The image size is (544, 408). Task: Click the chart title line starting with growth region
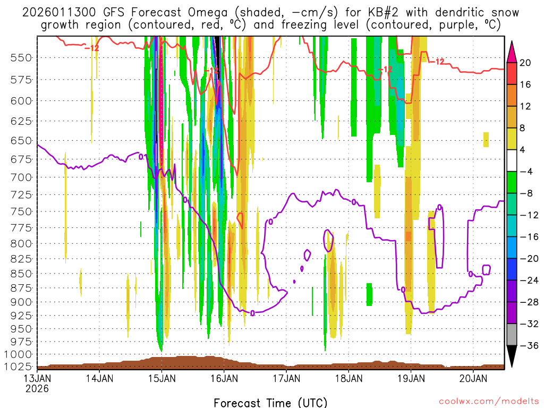[270, 25]
